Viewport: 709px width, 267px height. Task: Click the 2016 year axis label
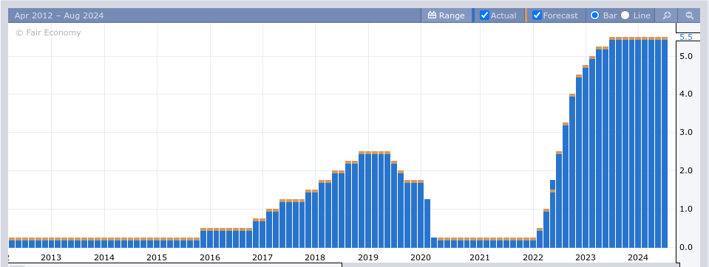[x=210, y=257]
